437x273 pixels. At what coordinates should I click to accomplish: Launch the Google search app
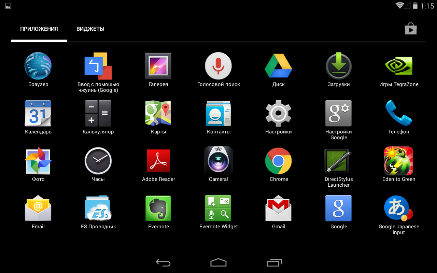(339, 208)
